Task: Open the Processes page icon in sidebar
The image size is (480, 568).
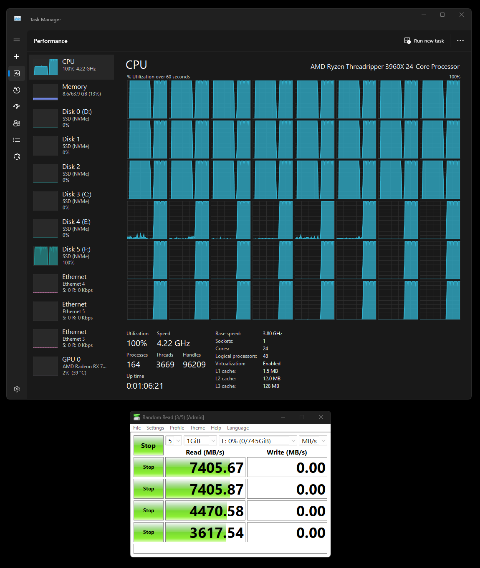Action: (x=17, y=57)
